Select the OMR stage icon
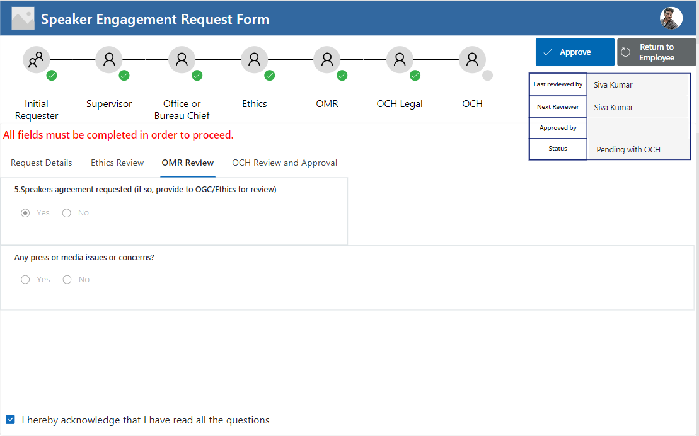The height and width of the screenshot is (436, 699). (327, 59)
